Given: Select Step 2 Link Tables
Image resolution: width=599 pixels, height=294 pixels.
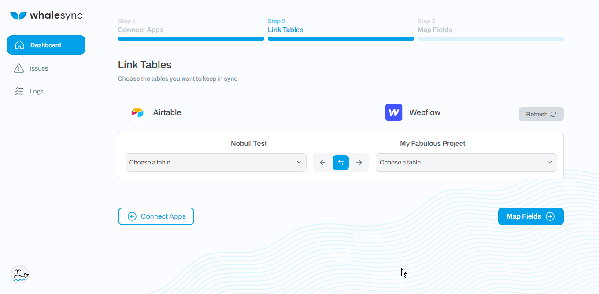Looking at the screenshot, I should point(340,29).
